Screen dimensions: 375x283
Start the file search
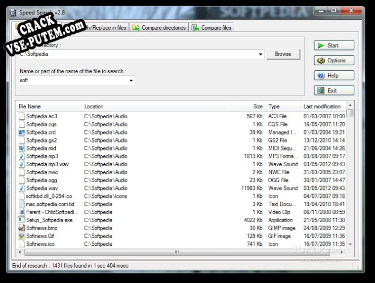[x=334, y=46]
